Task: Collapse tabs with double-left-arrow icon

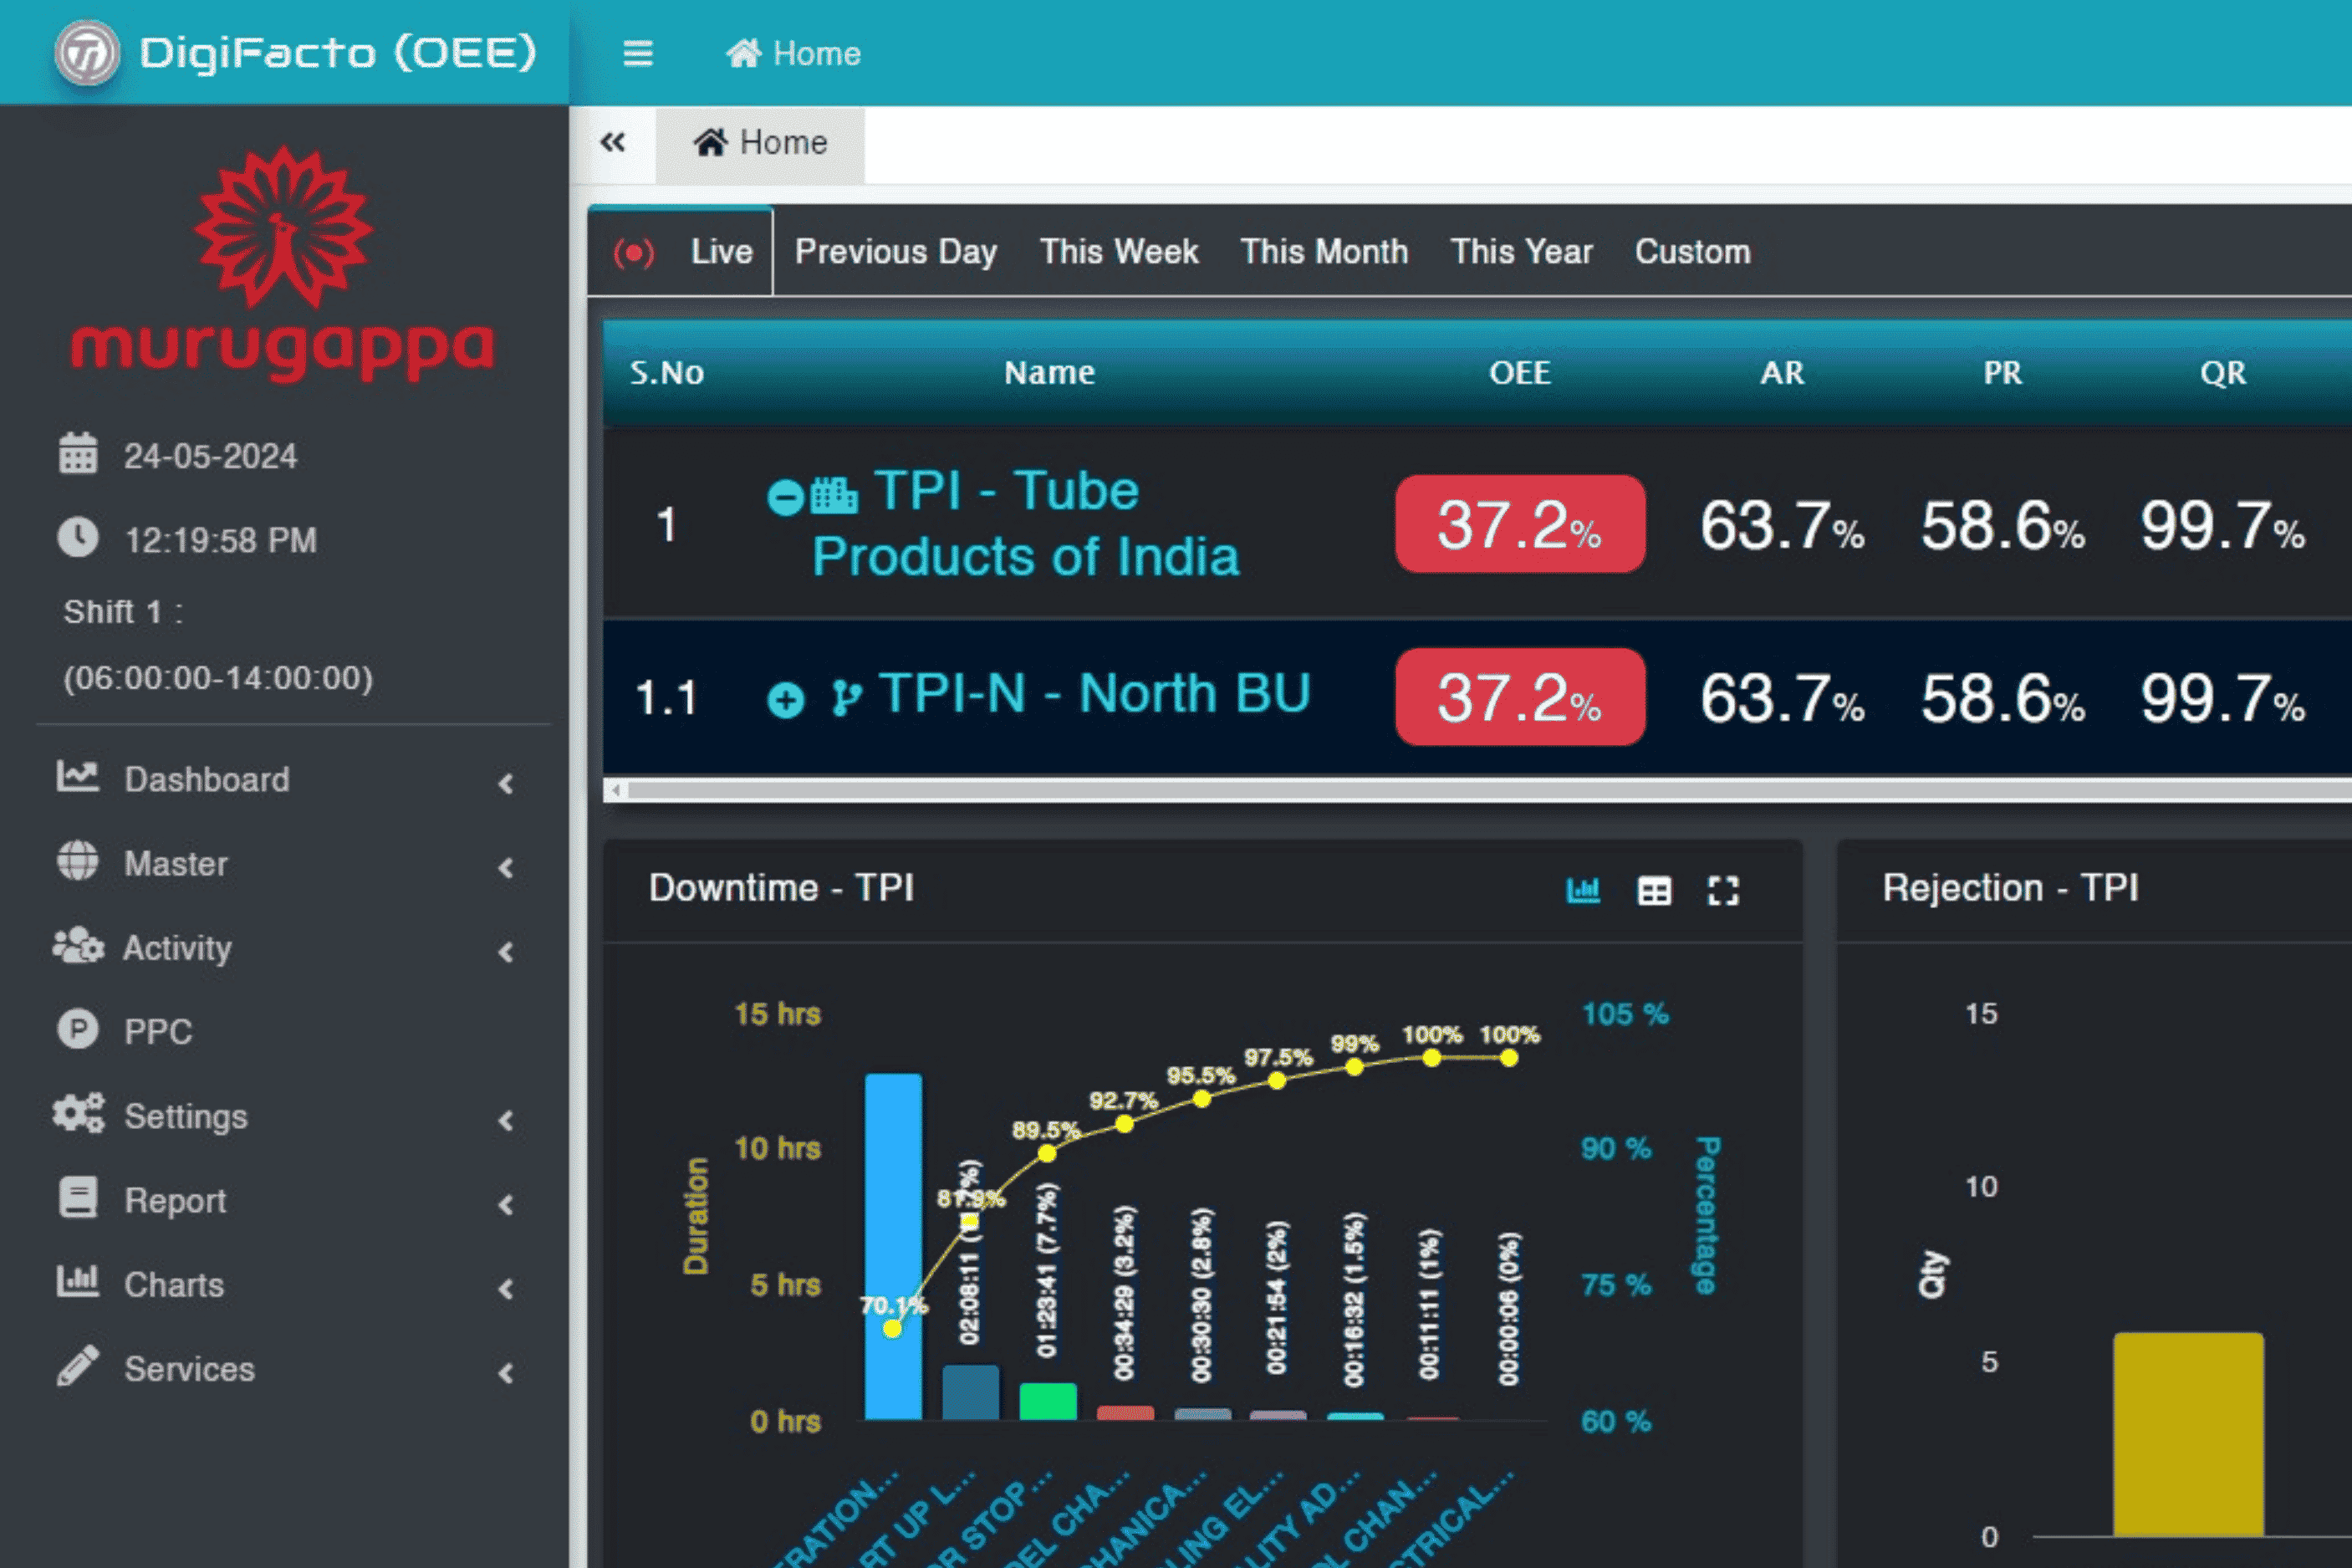Action: (613, 143)
